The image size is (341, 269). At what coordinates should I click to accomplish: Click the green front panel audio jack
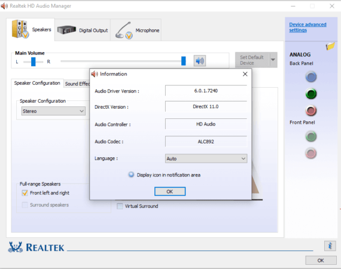(x=311, y=136)
